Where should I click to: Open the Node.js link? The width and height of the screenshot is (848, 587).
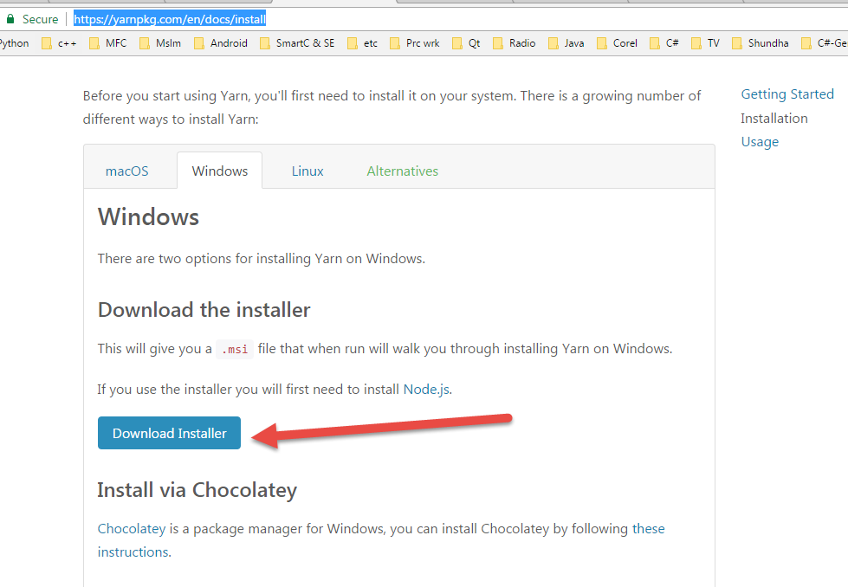(x=426, y=389)
